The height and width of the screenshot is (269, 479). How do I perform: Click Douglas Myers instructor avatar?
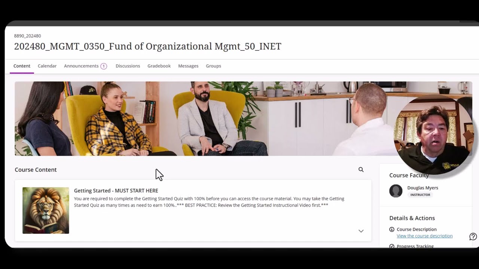coord(396,191)
